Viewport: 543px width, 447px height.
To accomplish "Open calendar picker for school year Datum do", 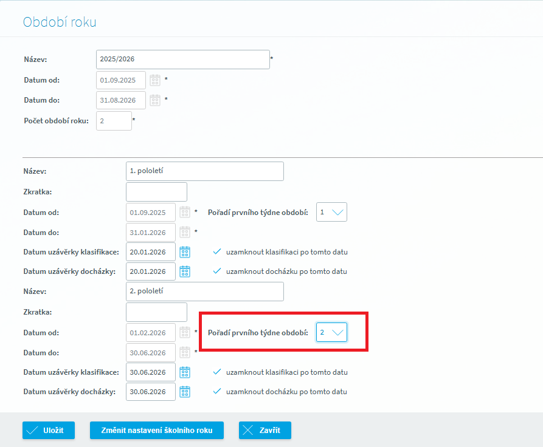I will 155,100.
